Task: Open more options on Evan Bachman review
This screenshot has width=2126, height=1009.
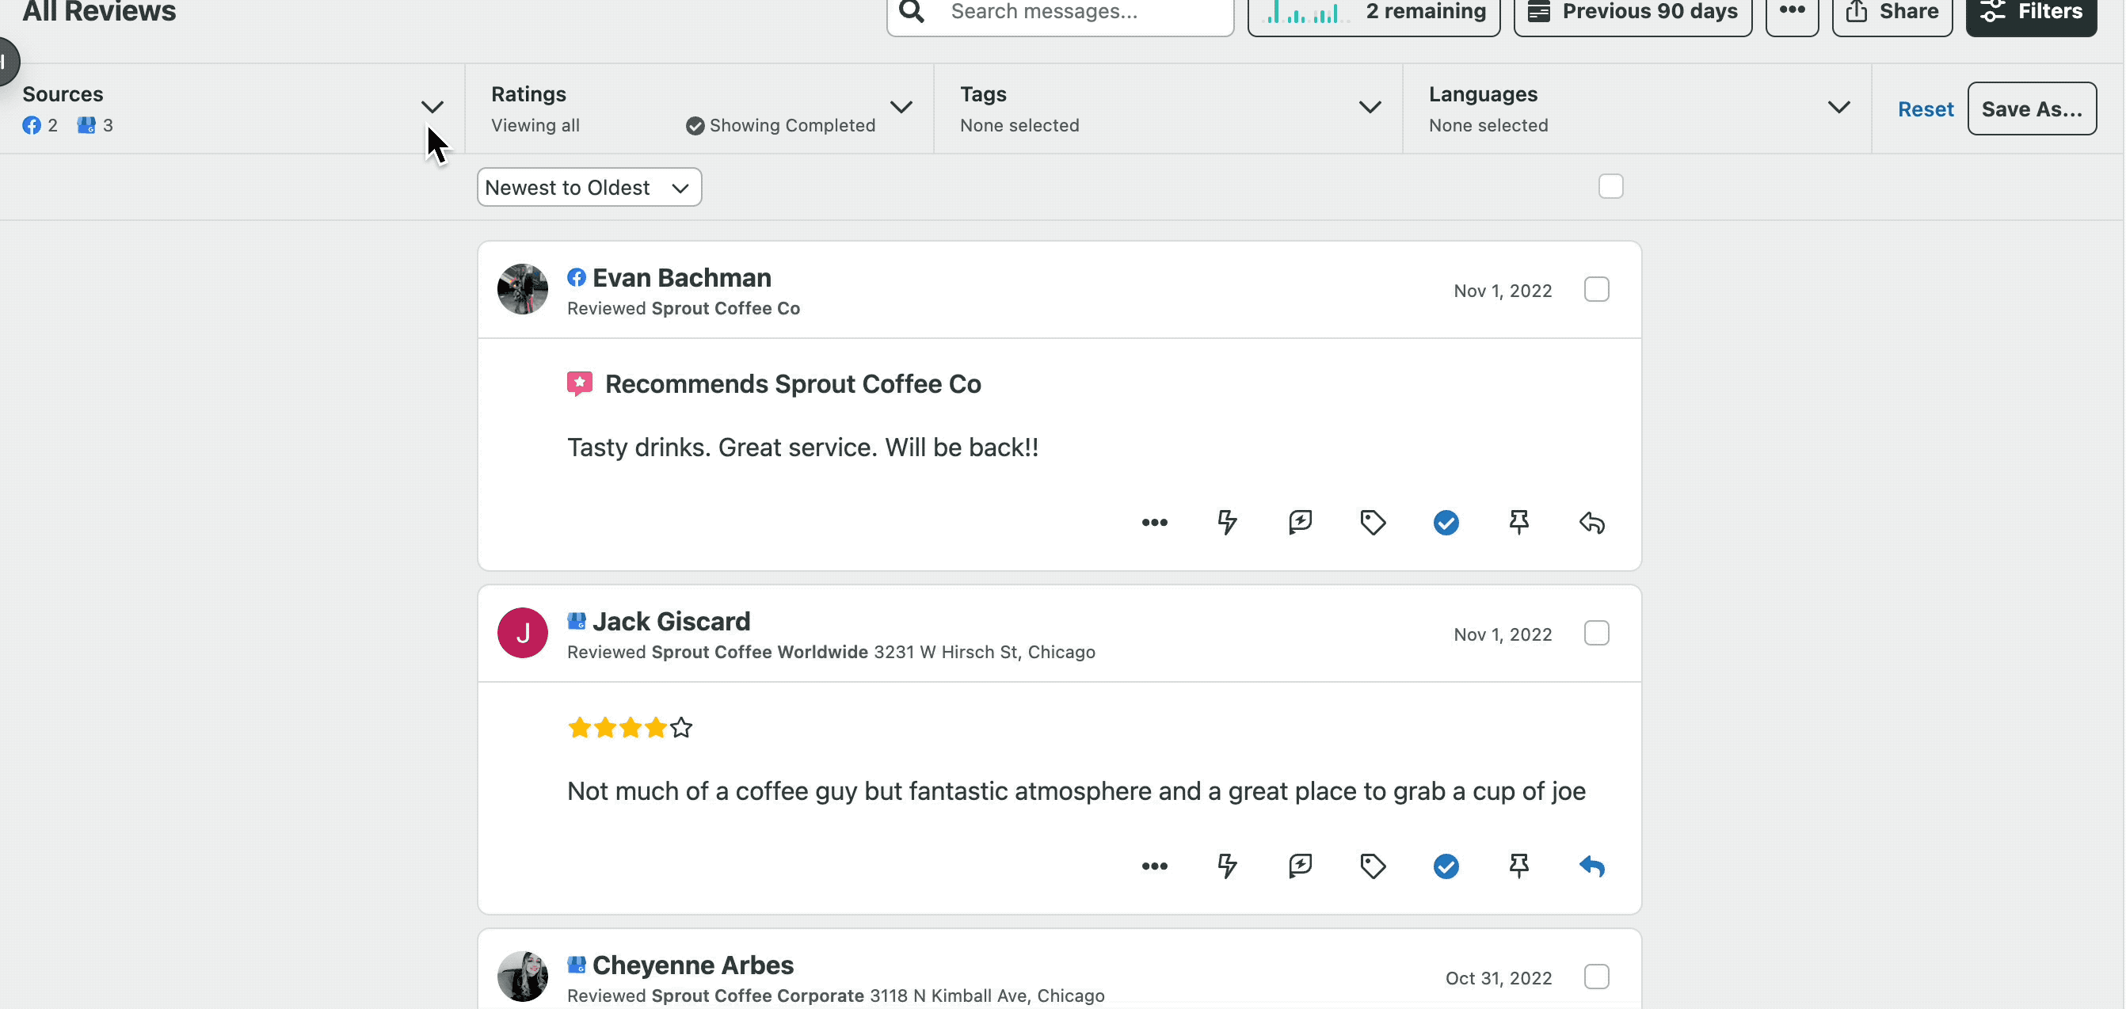Action: tap(1154, 522)
